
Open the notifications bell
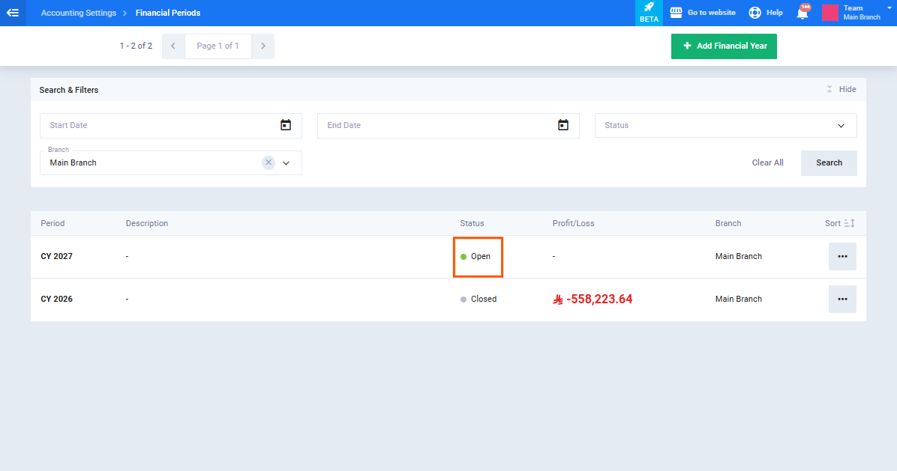point(802,13)
